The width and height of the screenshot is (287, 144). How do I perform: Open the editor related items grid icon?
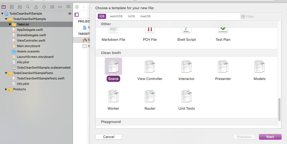point(77,7)
